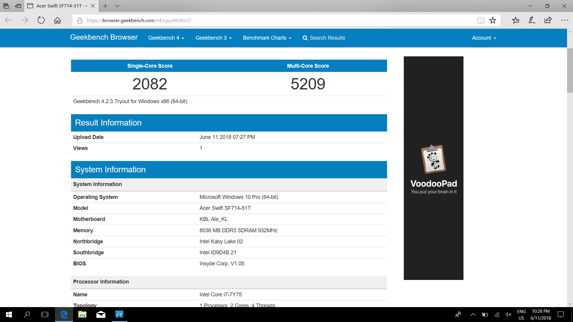Open Wi-Fi network icon
The width and height of the screenshot is (573, 322).
pyautogui.click(x=497, y=315)
